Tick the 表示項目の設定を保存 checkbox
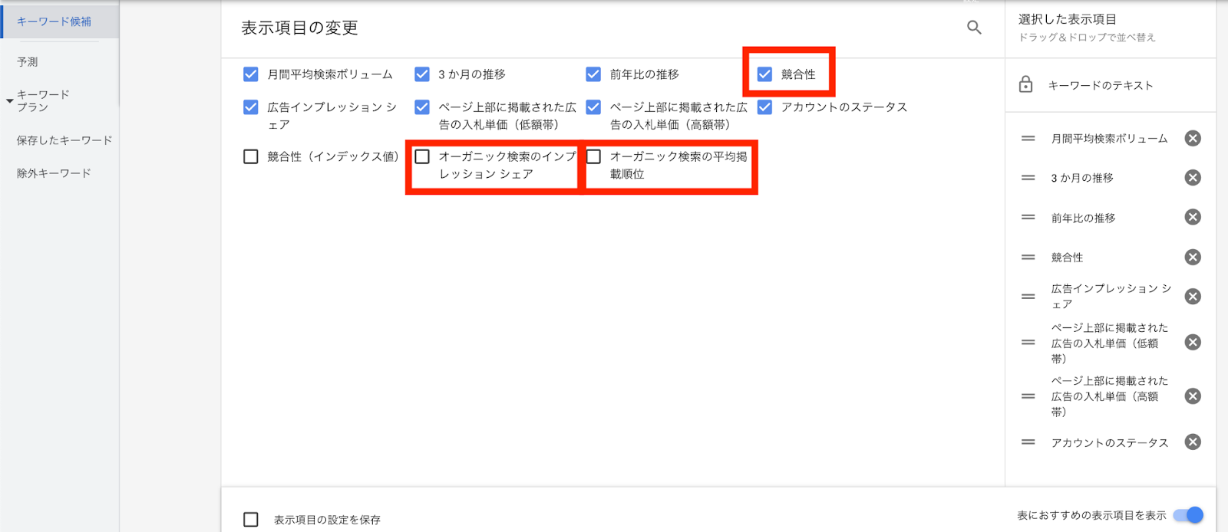The height and width of the screenshot is (532, 1228). coord(251,520)
